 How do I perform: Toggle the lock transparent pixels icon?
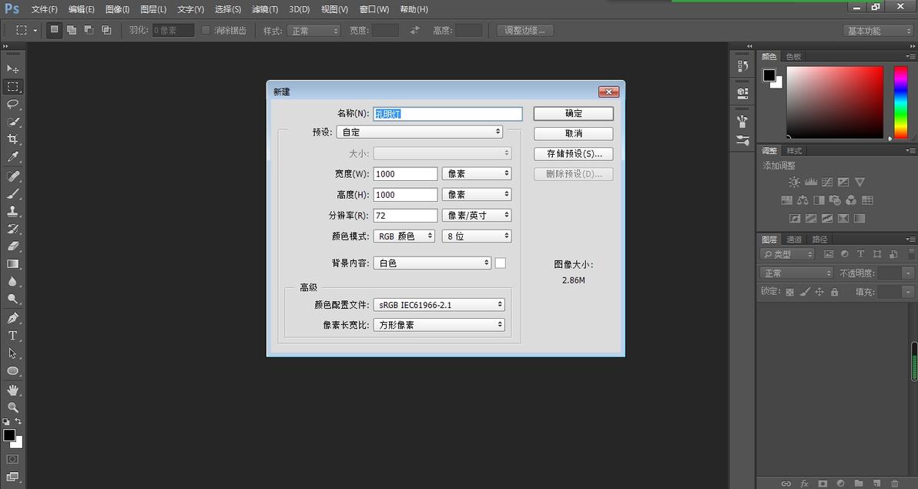pyautogui.click(x=790, y=292)
